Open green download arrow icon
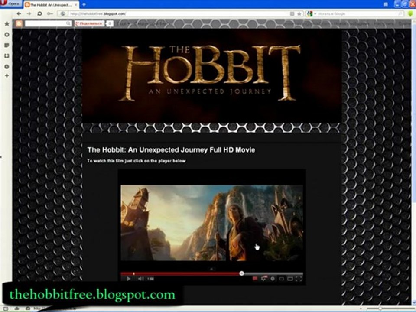Screen dimensions: 416x312 [410, 14]
